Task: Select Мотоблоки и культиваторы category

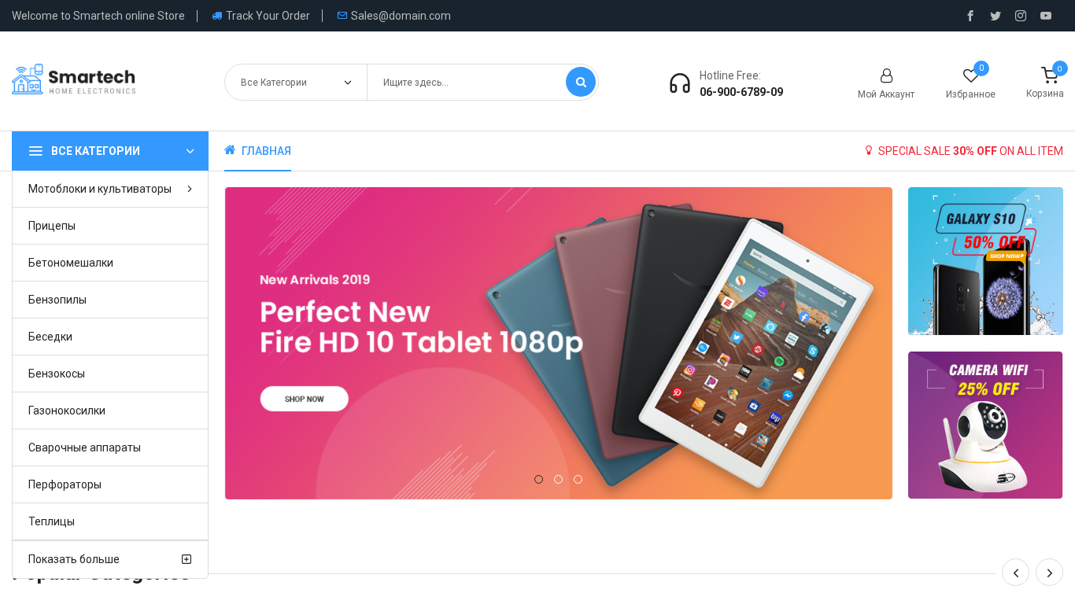Action: (110, 189)
